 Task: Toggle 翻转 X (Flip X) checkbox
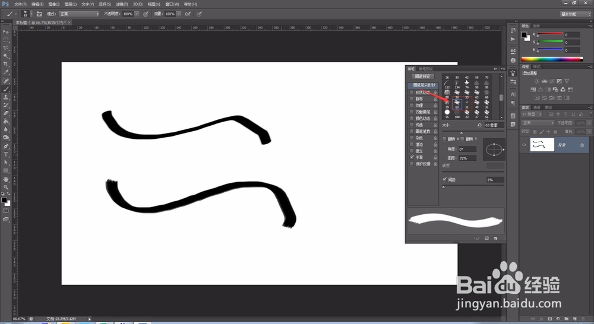pos(444,139)
